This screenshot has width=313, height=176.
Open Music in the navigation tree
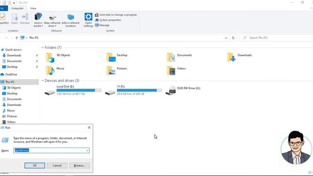pyautogui.click(x=11, y=110)
